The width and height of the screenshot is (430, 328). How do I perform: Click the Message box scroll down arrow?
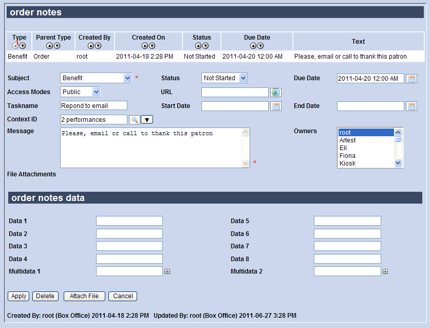(246, 163)
